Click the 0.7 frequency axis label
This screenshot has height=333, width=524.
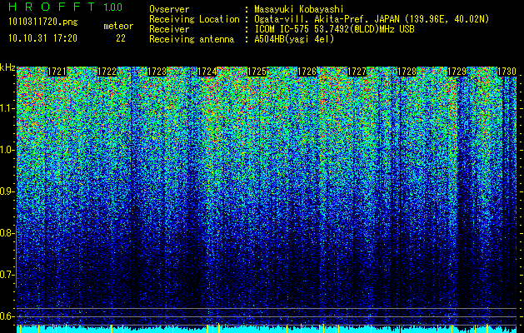7,275
